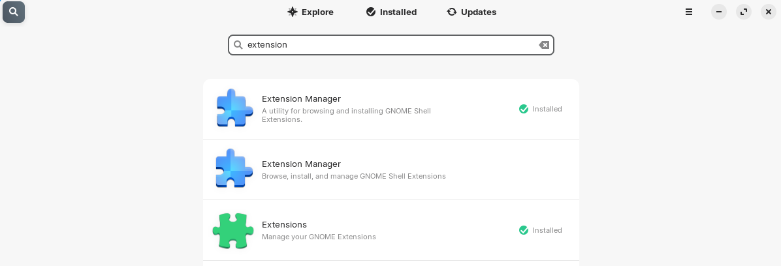Click the Installed checkmark beside the first Extension Manager
This screenshot has height=266, width=781.
524,109
